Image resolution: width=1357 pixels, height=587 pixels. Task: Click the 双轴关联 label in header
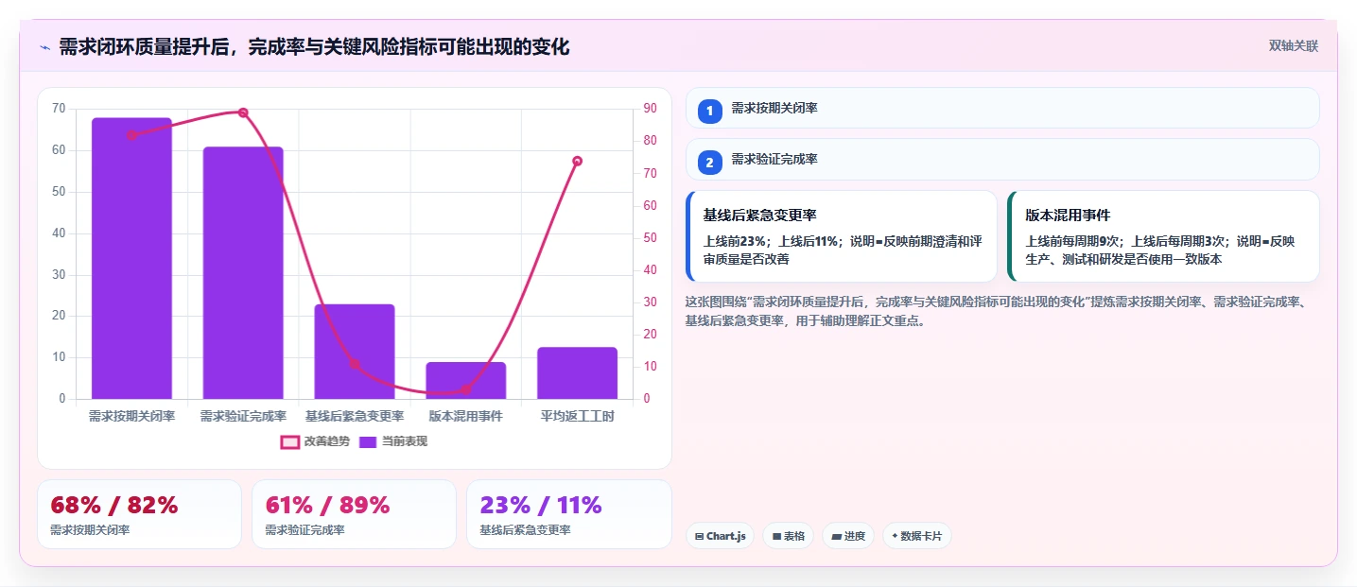pos(1293,46)
